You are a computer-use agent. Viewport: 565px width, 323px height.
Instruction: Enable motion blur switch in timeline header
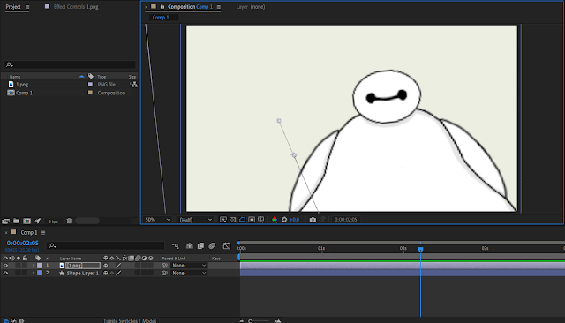(x=212, y=246)
